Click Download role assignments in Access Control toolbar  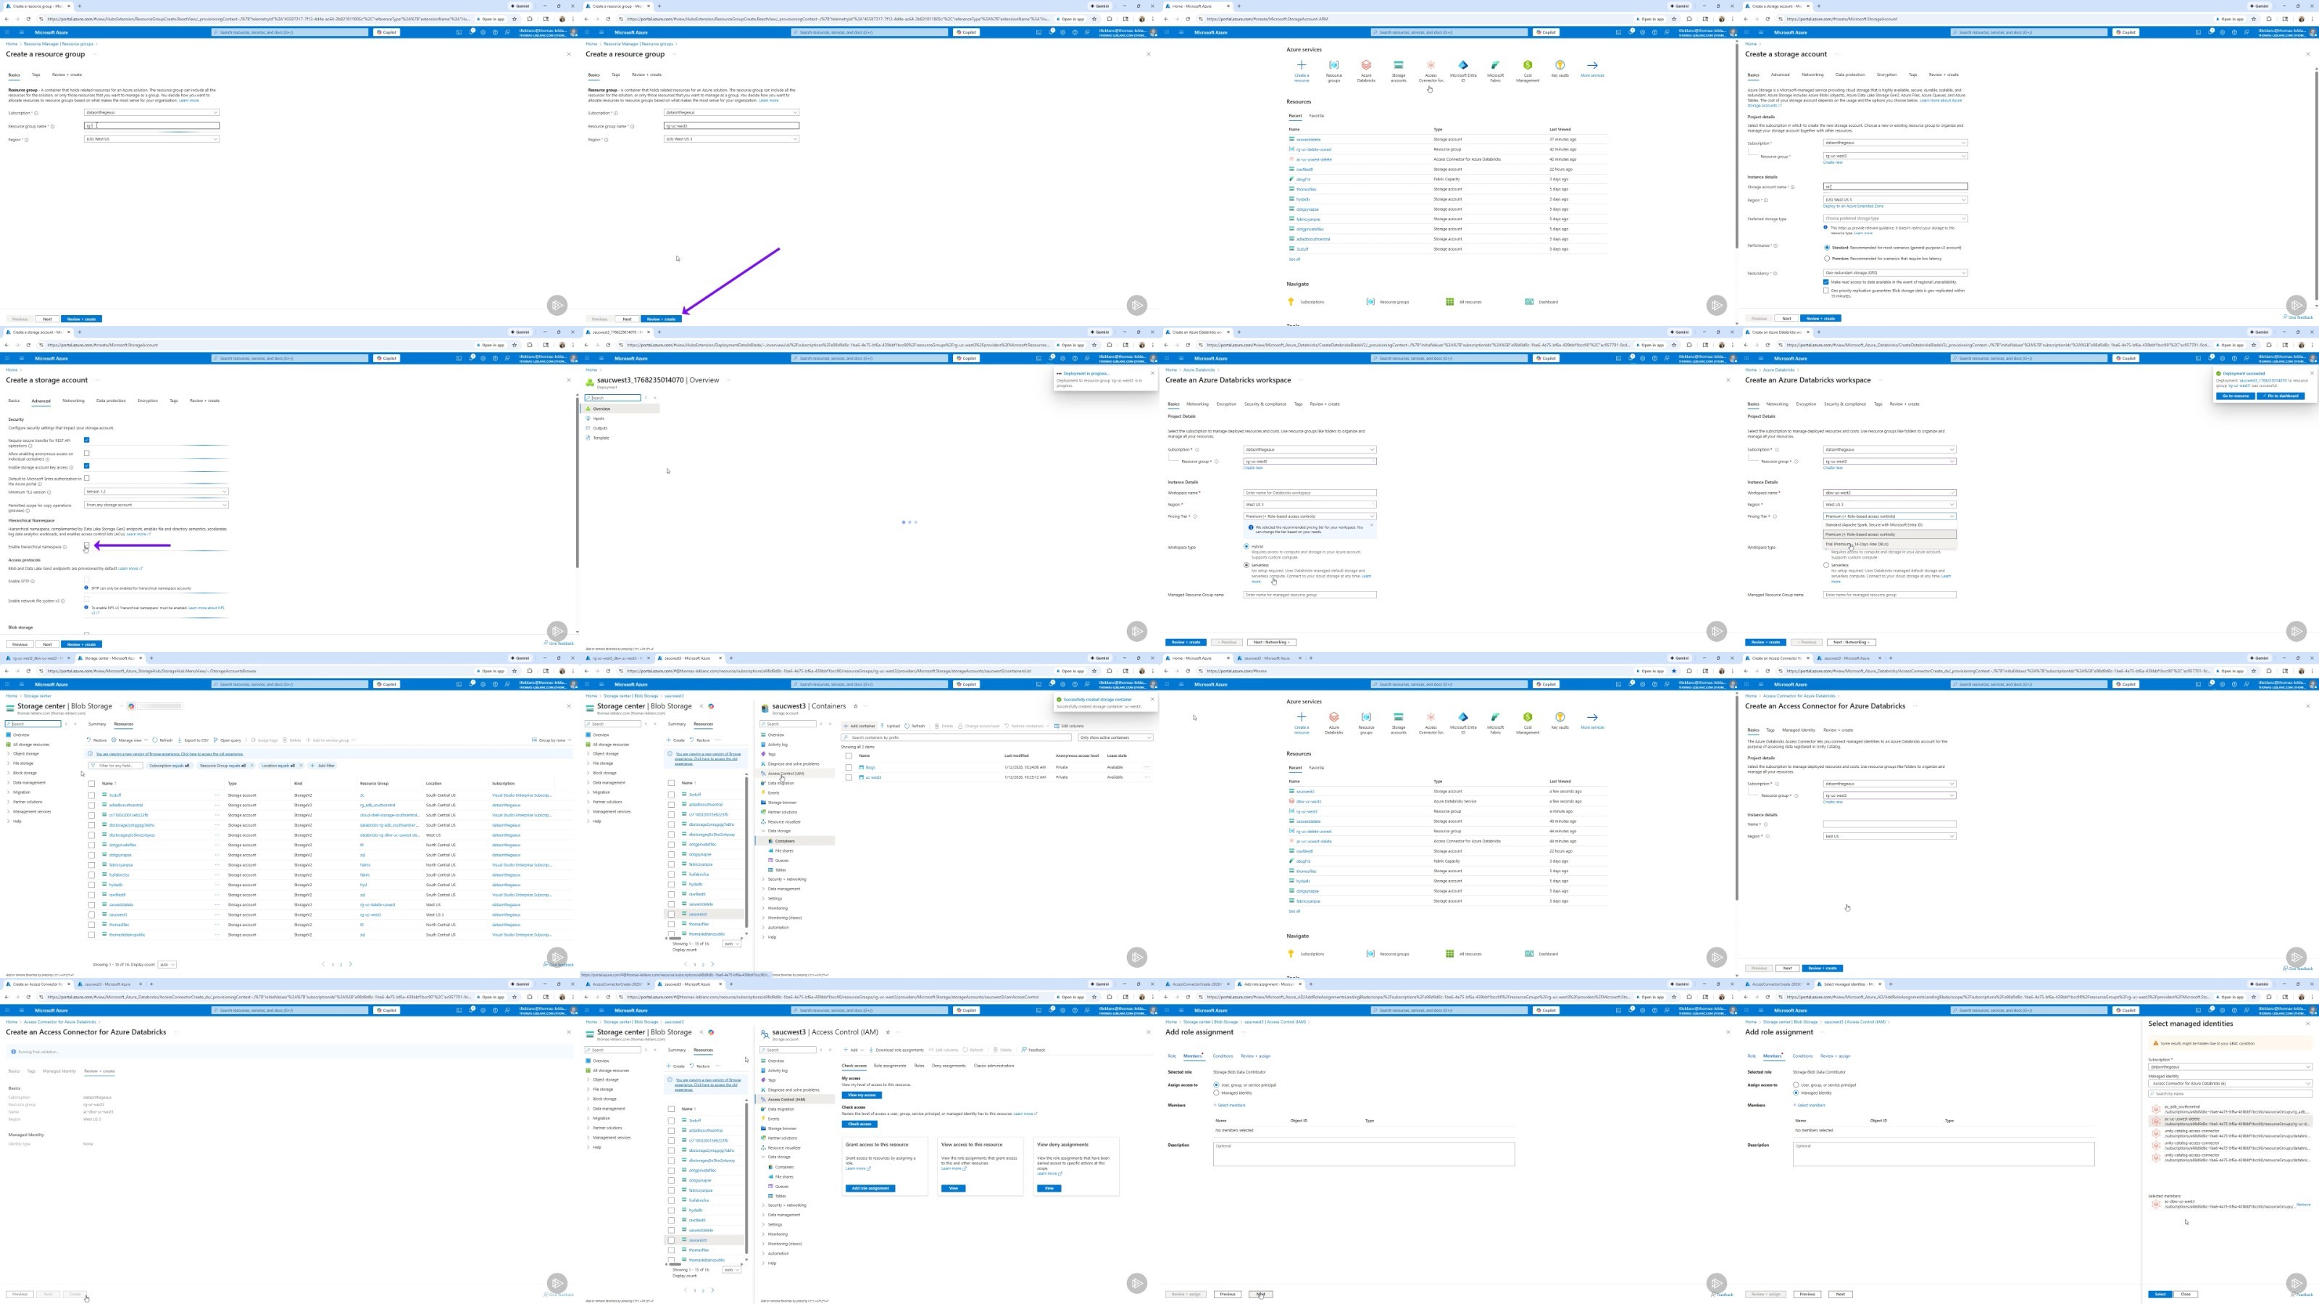coord(896,1049)
